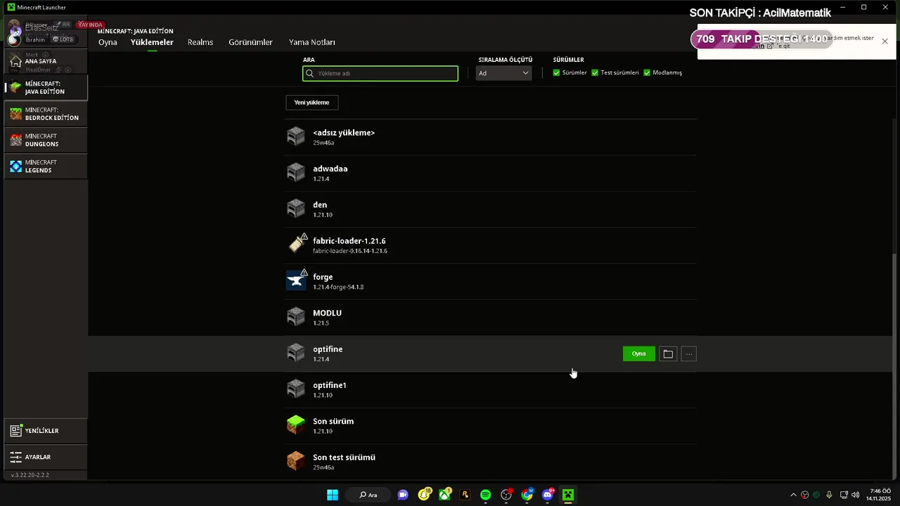Click launcher version text v.3.22.20-2.2.2
This screenshot has width=900, height=506.
click(x=30, y=476)
